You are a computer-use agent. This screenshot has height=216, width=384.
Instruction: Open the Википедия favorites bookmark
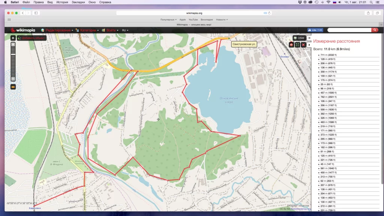pyautogui.click(x=207, y=19)
